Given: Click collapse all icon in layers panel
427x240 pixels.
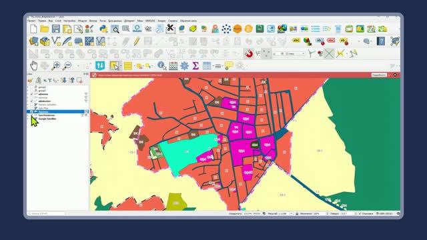Looking at the screenshot, I should pyautogui.click(x=71, y=80).
